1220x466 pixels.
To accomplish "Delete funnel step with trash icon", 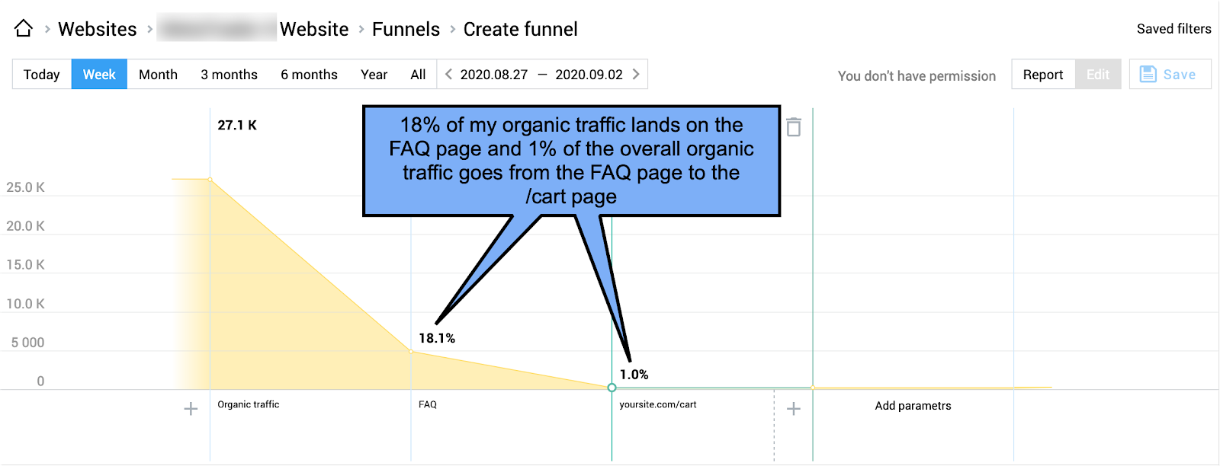I will pyautogui.click(x=794, y=127).
